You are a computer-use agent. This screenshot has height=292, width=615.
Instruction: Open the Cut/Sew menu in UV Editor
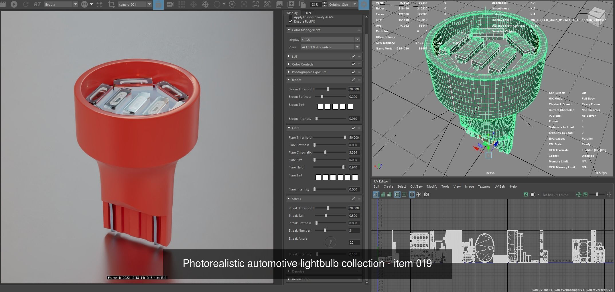click(416, 186)
